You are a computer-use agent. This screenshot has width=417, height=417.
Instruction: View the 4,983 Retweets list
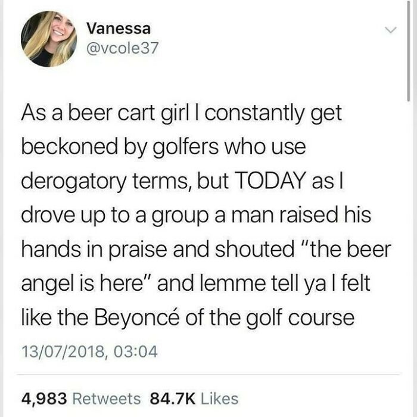tap(81, 399)
